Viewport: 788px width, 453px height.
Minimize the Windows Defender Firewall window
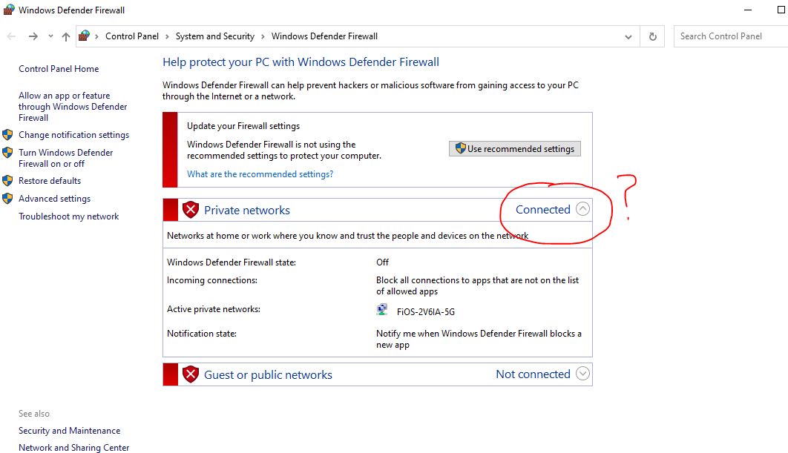(x=748, y=10)
